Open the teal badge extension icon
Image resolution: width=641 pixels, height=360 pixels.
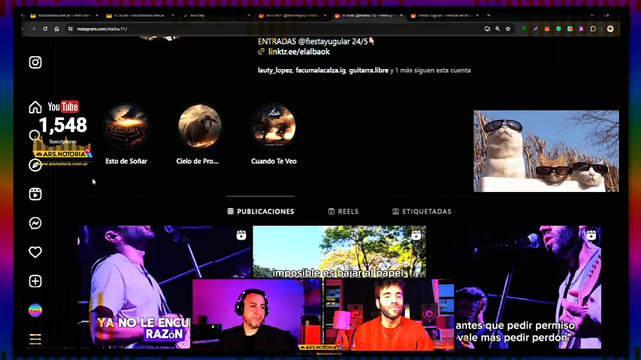coord(558,29)
